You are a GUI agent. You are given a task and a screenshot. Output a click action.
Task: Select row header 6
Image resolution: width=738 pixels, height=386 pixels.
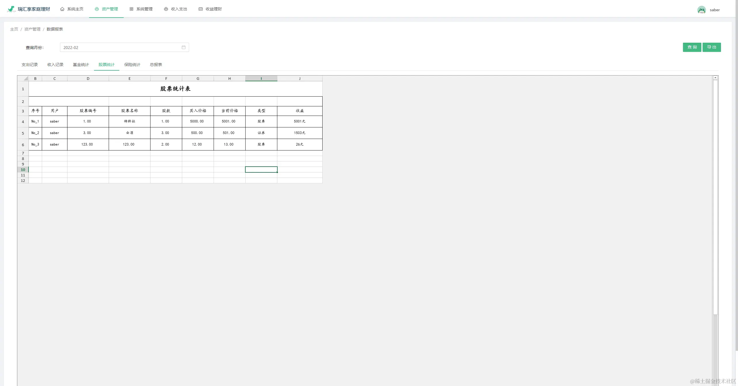point(23,145)
